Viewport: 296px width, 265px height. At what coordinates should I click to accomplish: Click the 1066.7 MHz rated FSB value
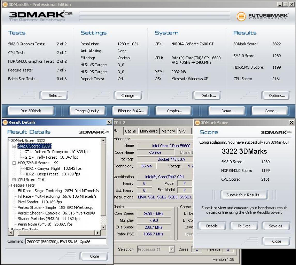click(154, 234)
